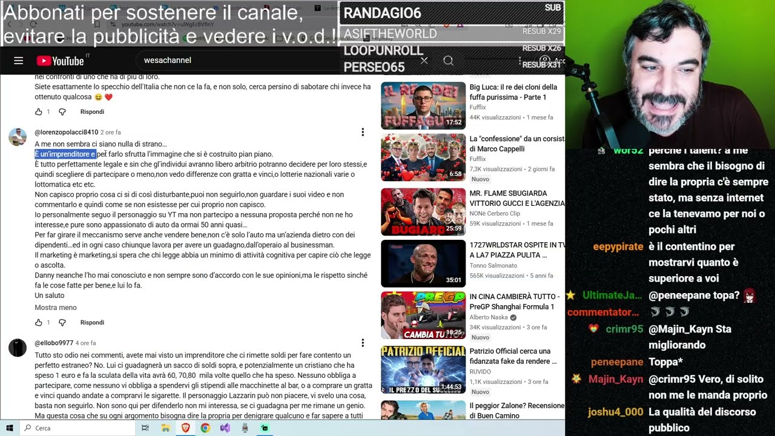Like lorenzopolacci8410's comment
The image size is (775, 436).
[39, 323]
